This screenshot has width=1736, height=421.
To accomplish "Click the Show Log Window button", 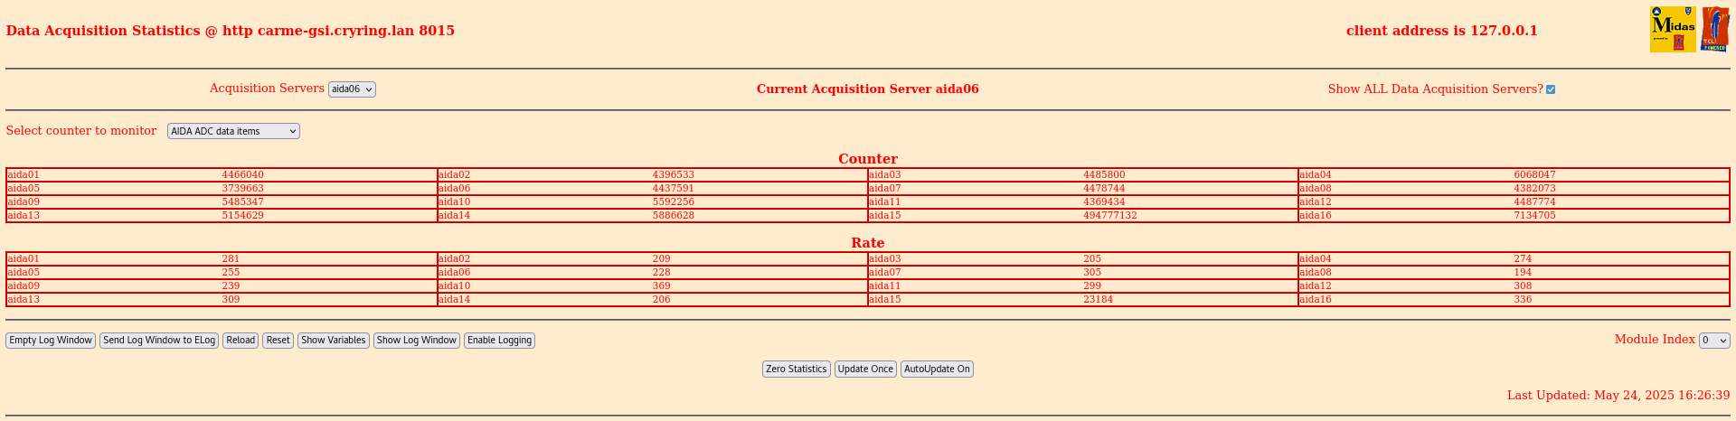I will 417,341.
